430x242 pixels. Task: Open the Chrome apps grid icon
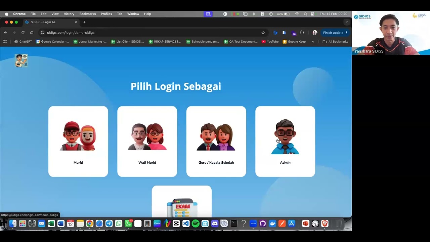tap(5, 42)
